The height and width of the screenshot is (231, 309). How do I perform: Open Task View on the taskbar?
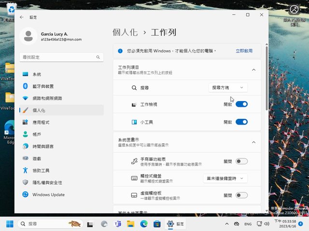(x=90, y=224)
